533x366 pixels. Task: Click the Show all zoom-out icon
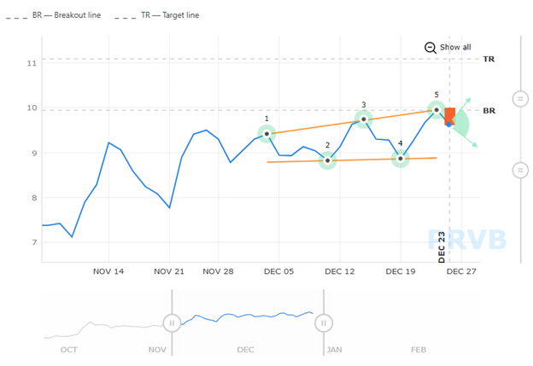pyautogui.click(x=430, y=48)
